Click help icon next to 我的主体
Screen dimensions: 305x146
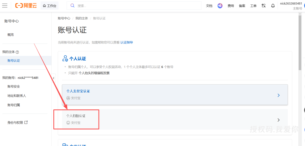click(17, 52)
